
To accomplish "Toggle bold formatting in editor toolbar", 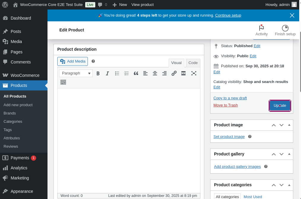I will [x=98, y=73].
